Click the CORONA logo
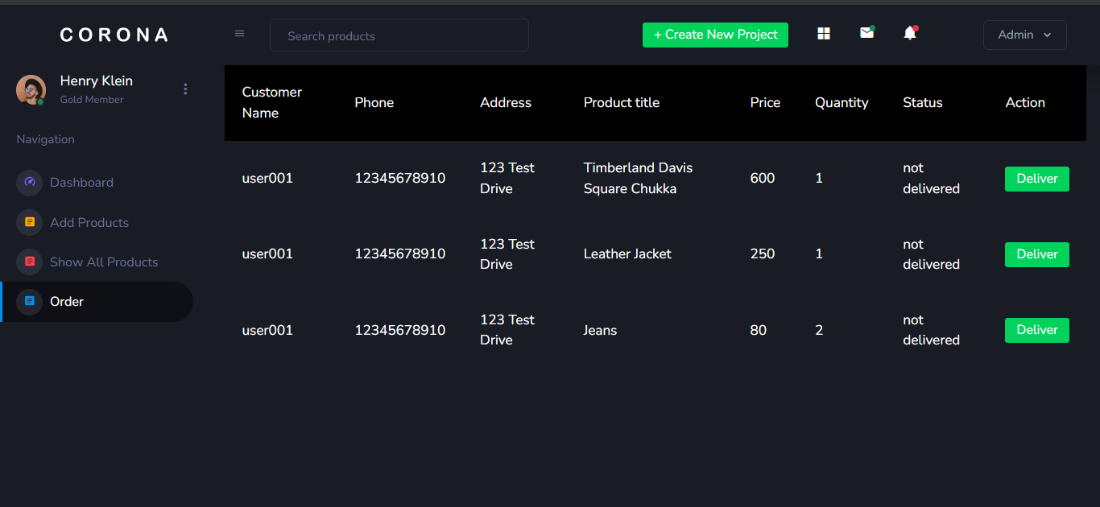The width and height of the screenshot is (1100, 507). coord(113,34)
